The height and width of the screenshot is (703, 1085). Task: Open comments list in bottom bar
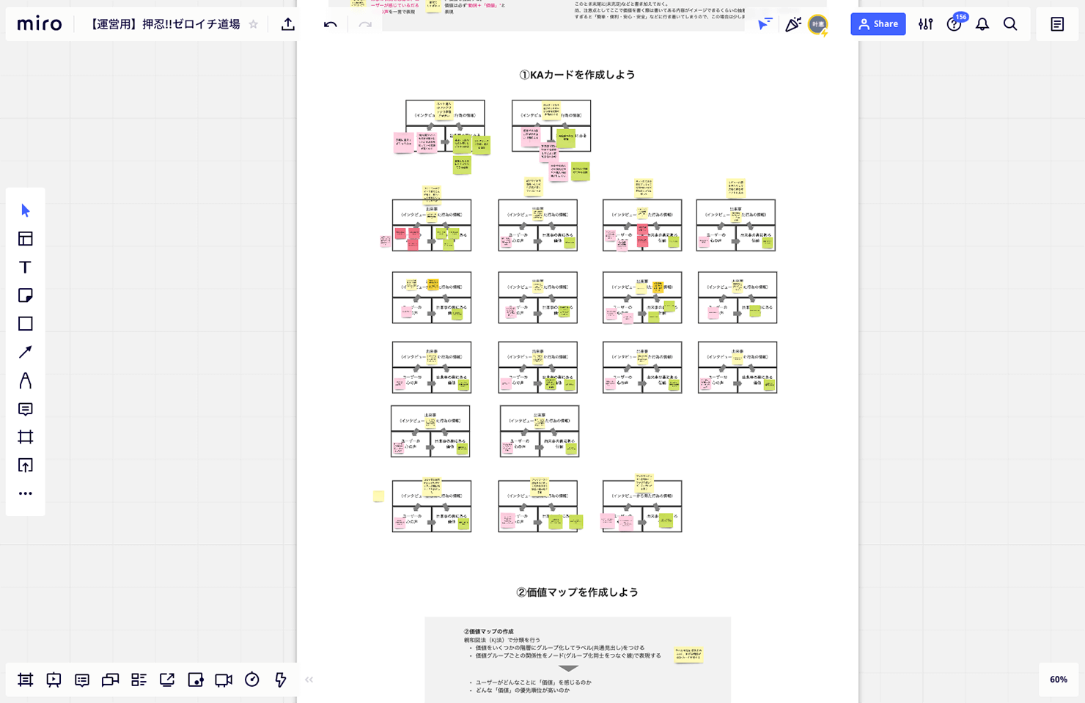(x=82, y=680)
